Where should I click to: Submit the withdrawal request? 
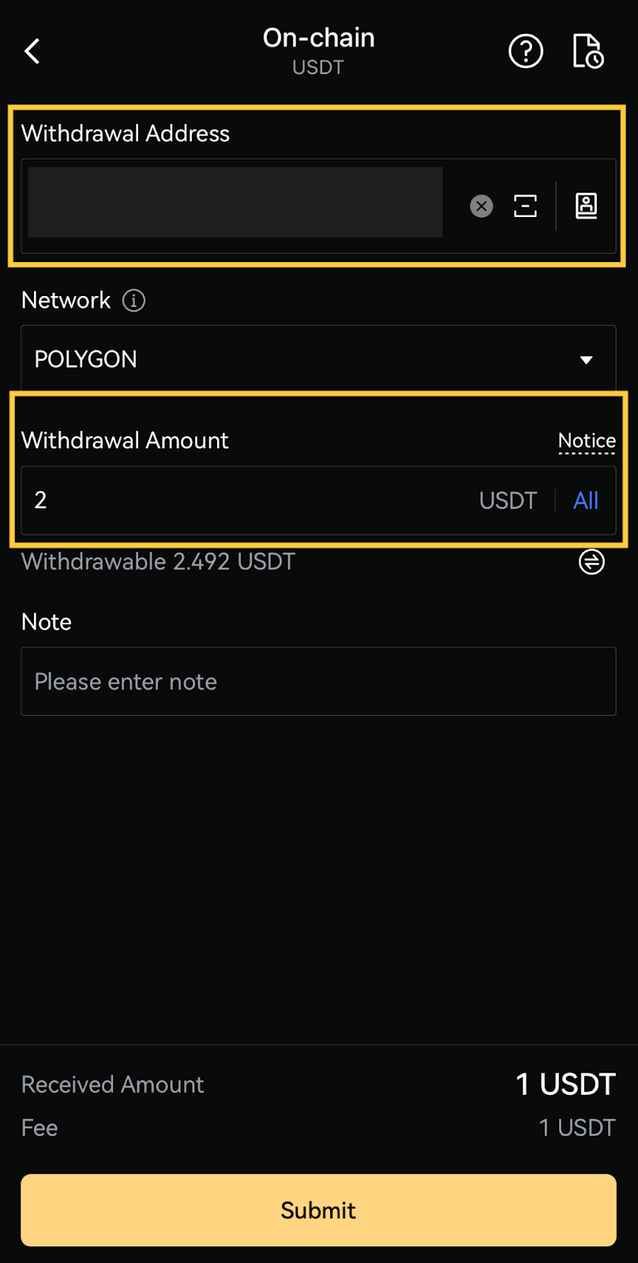(x=318, y=1210)
